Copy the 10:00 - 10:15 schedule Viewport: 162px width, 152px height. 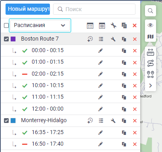pos(124,86)
